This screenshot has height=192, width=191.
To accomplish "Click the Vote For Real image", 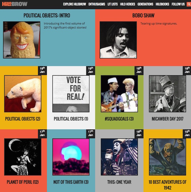I will pyautogui.click(x=71, y=94).
